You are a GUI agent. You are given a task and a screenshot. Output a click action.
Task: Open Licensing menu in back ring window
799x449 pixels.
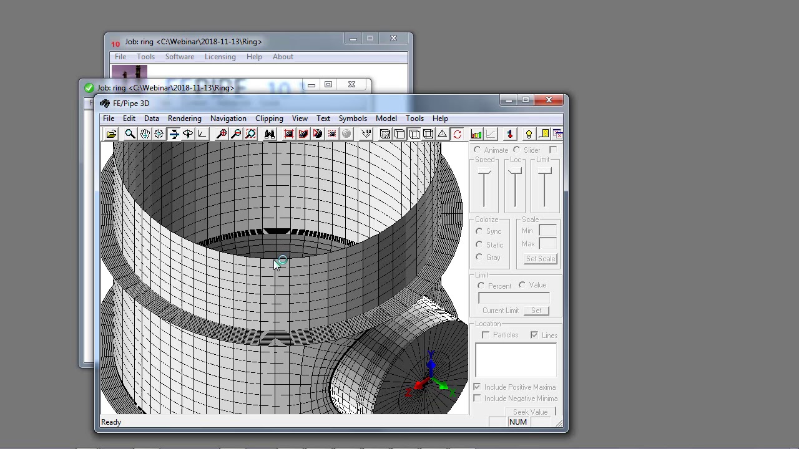click(x=220, y=57)
